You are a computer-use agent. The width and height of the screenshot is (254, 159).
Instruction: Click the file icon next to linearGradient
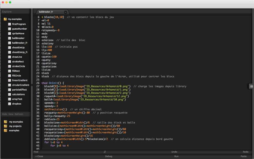tap(10, 80)
